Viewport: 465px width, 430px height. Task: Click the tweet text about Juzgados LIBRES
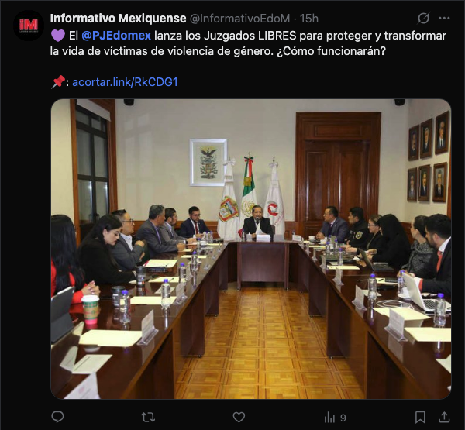[x=248, y=43]
